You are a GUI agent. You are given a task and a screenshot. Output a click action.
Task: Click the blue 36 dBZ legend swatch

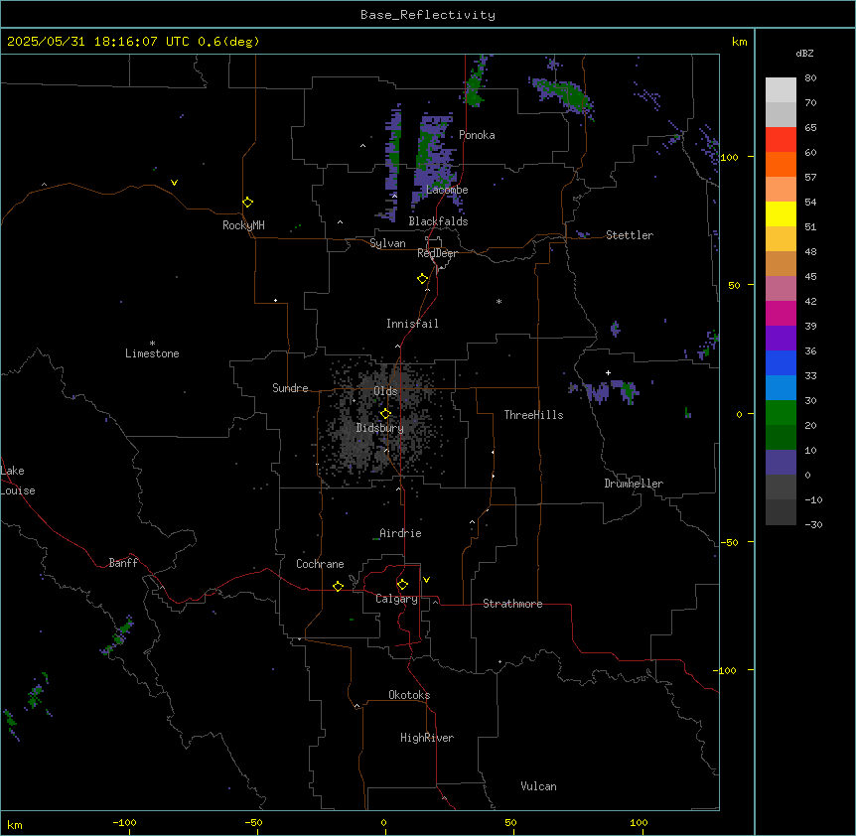pos(781,362)
